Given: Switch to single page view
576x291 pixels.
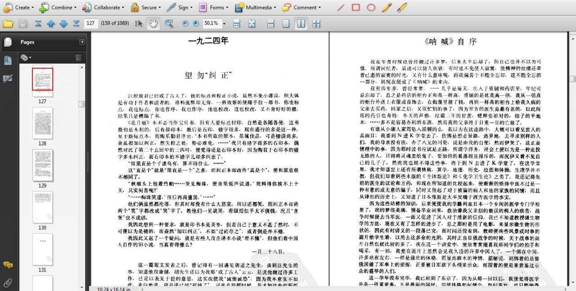Looking at the screenshot, I should [x=286, y=23].
